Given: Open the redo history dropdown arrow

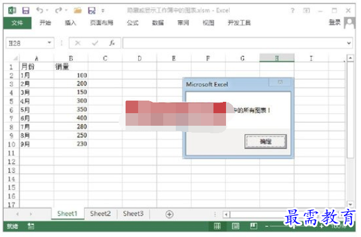Looking at the screenshot, I should click(66, 11).
